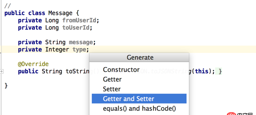Click the Integer type keyword

coord(57,50)
